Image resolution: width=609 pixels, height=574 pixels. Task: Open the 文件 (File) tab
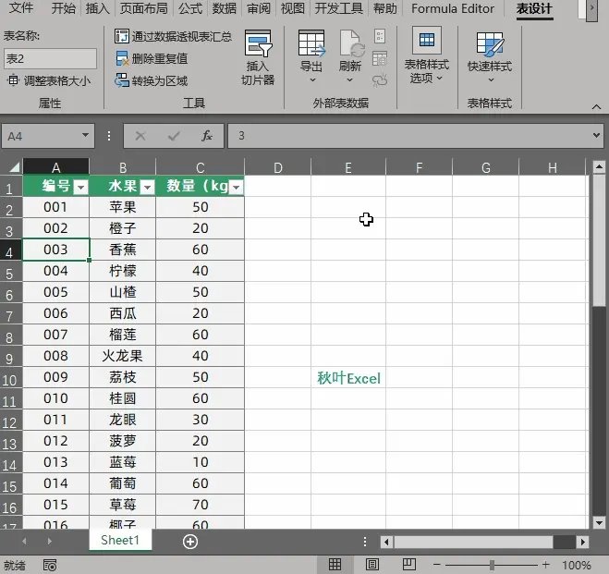(x=21, y=7)
